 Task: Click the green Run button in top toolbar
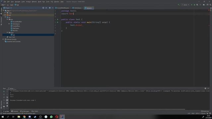tap(191, 5)
